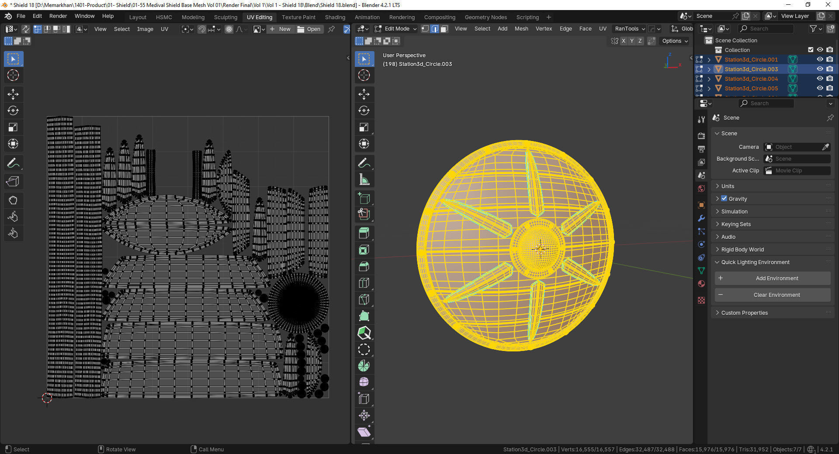Click the Add Environment button
Viewport: 839px width, 454px height.
click(773, 278)
